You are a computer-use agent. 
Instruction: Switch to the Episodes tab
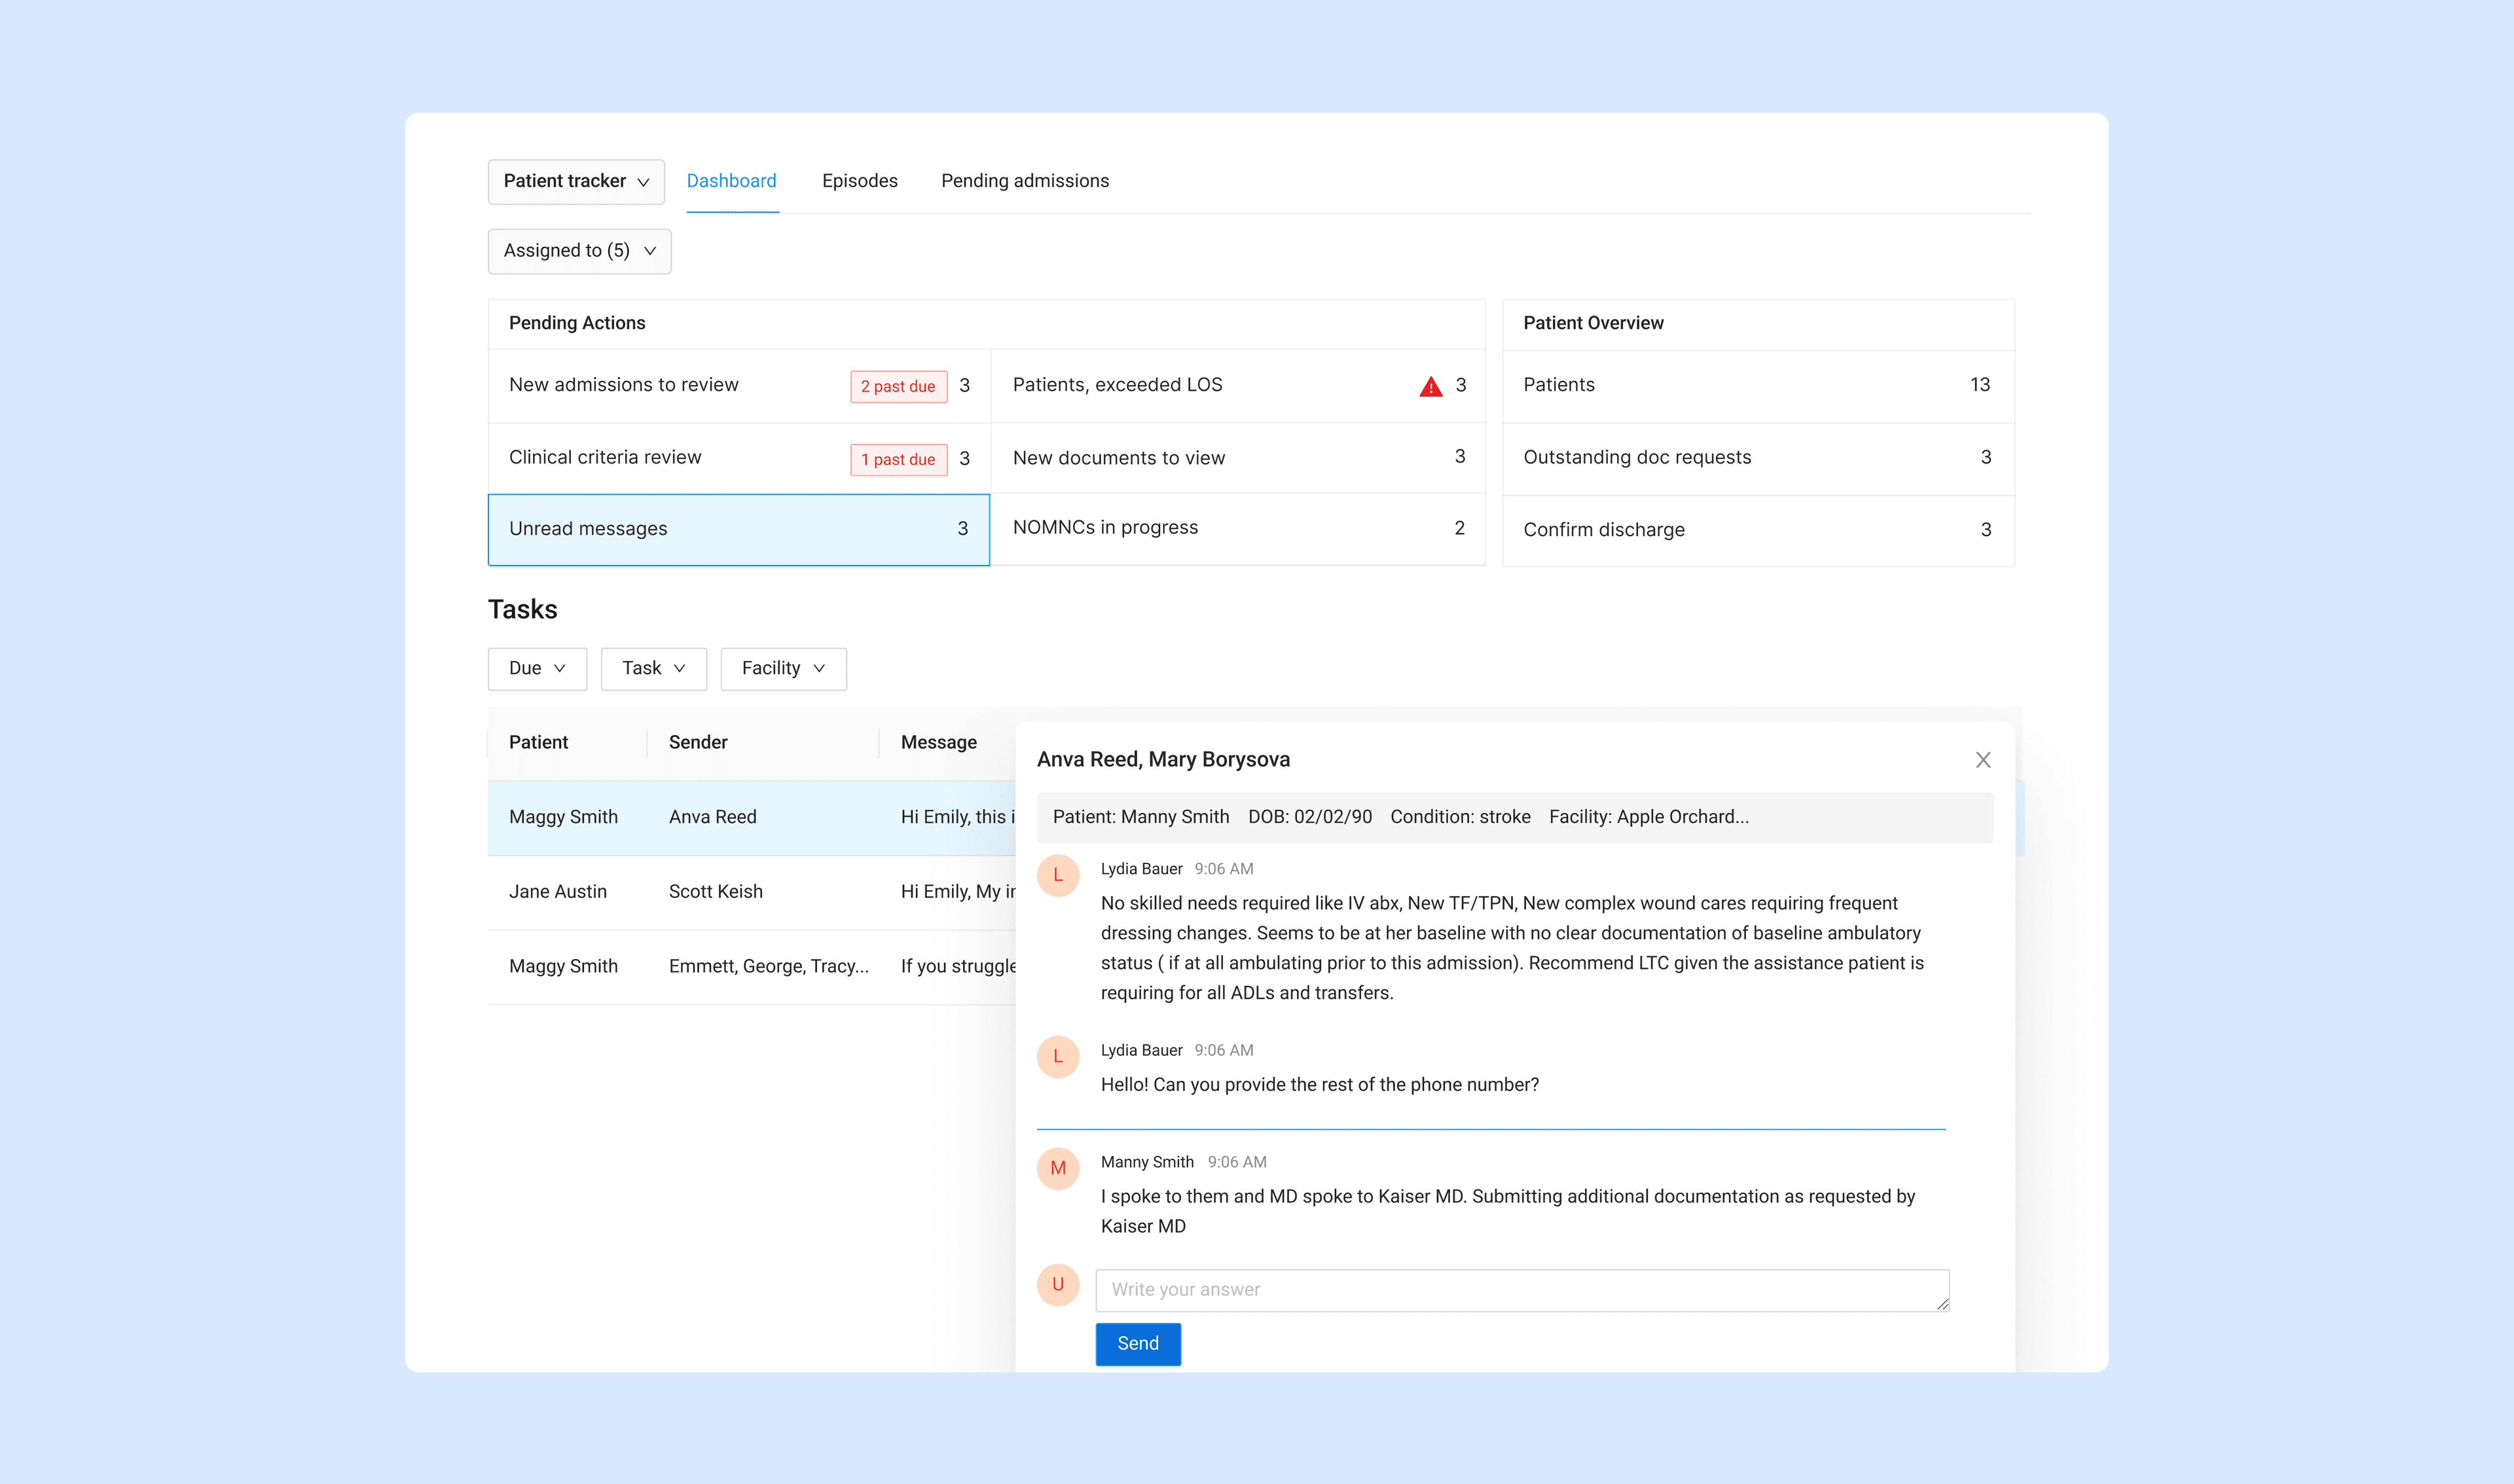point(859,181)
